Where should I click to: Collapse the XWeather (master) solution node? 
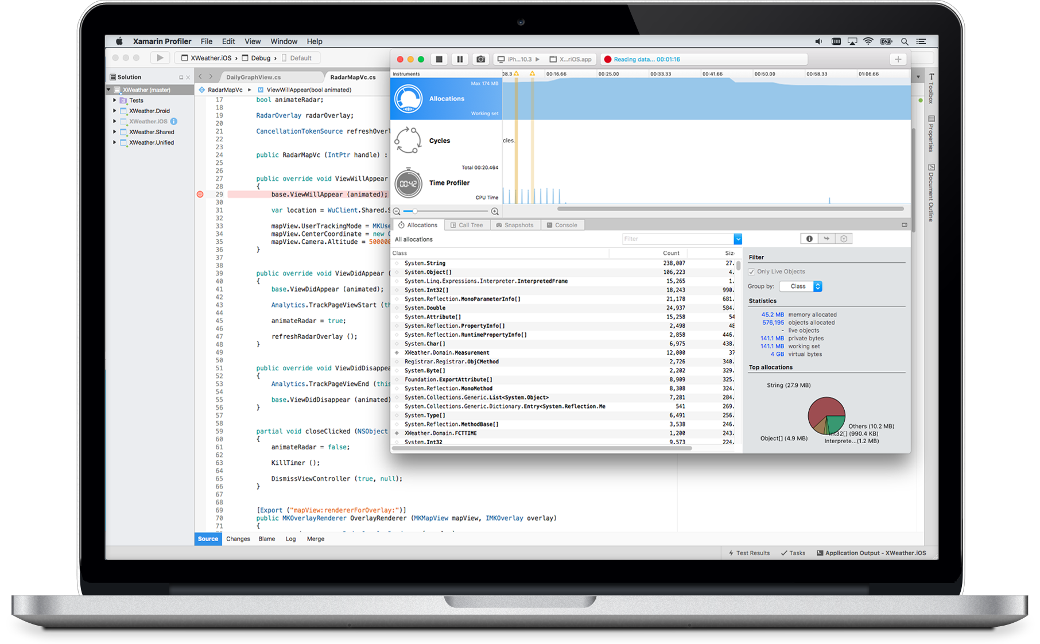pyautogui.click(x=108, y=90)
